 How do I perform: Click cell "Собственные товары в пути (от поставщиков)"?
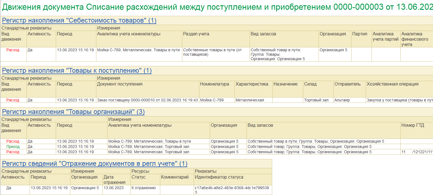click(216, 54)
